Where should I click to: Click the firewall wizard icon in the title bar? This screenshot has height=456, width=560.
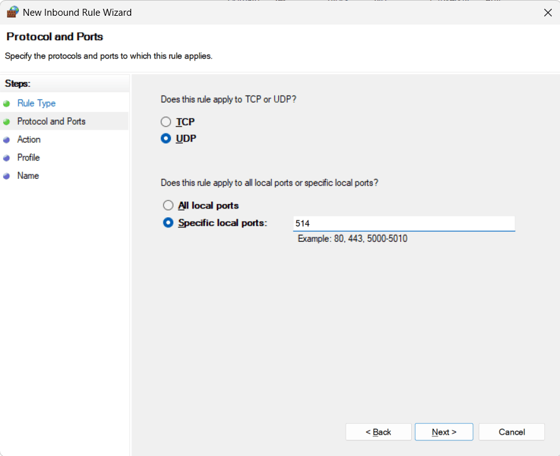click(x=13, y=12)
